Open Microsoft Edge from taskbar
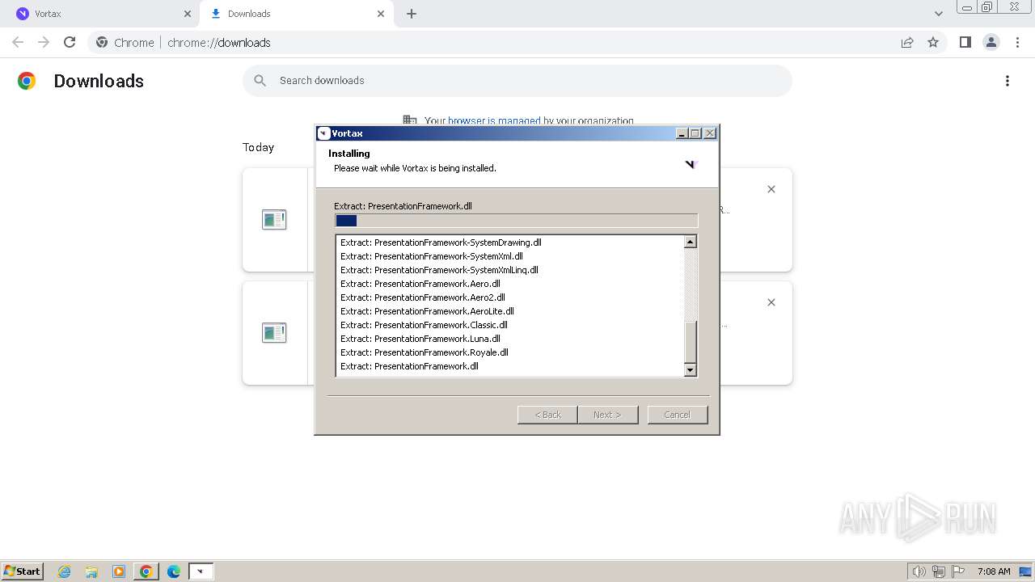 (174, 571)
